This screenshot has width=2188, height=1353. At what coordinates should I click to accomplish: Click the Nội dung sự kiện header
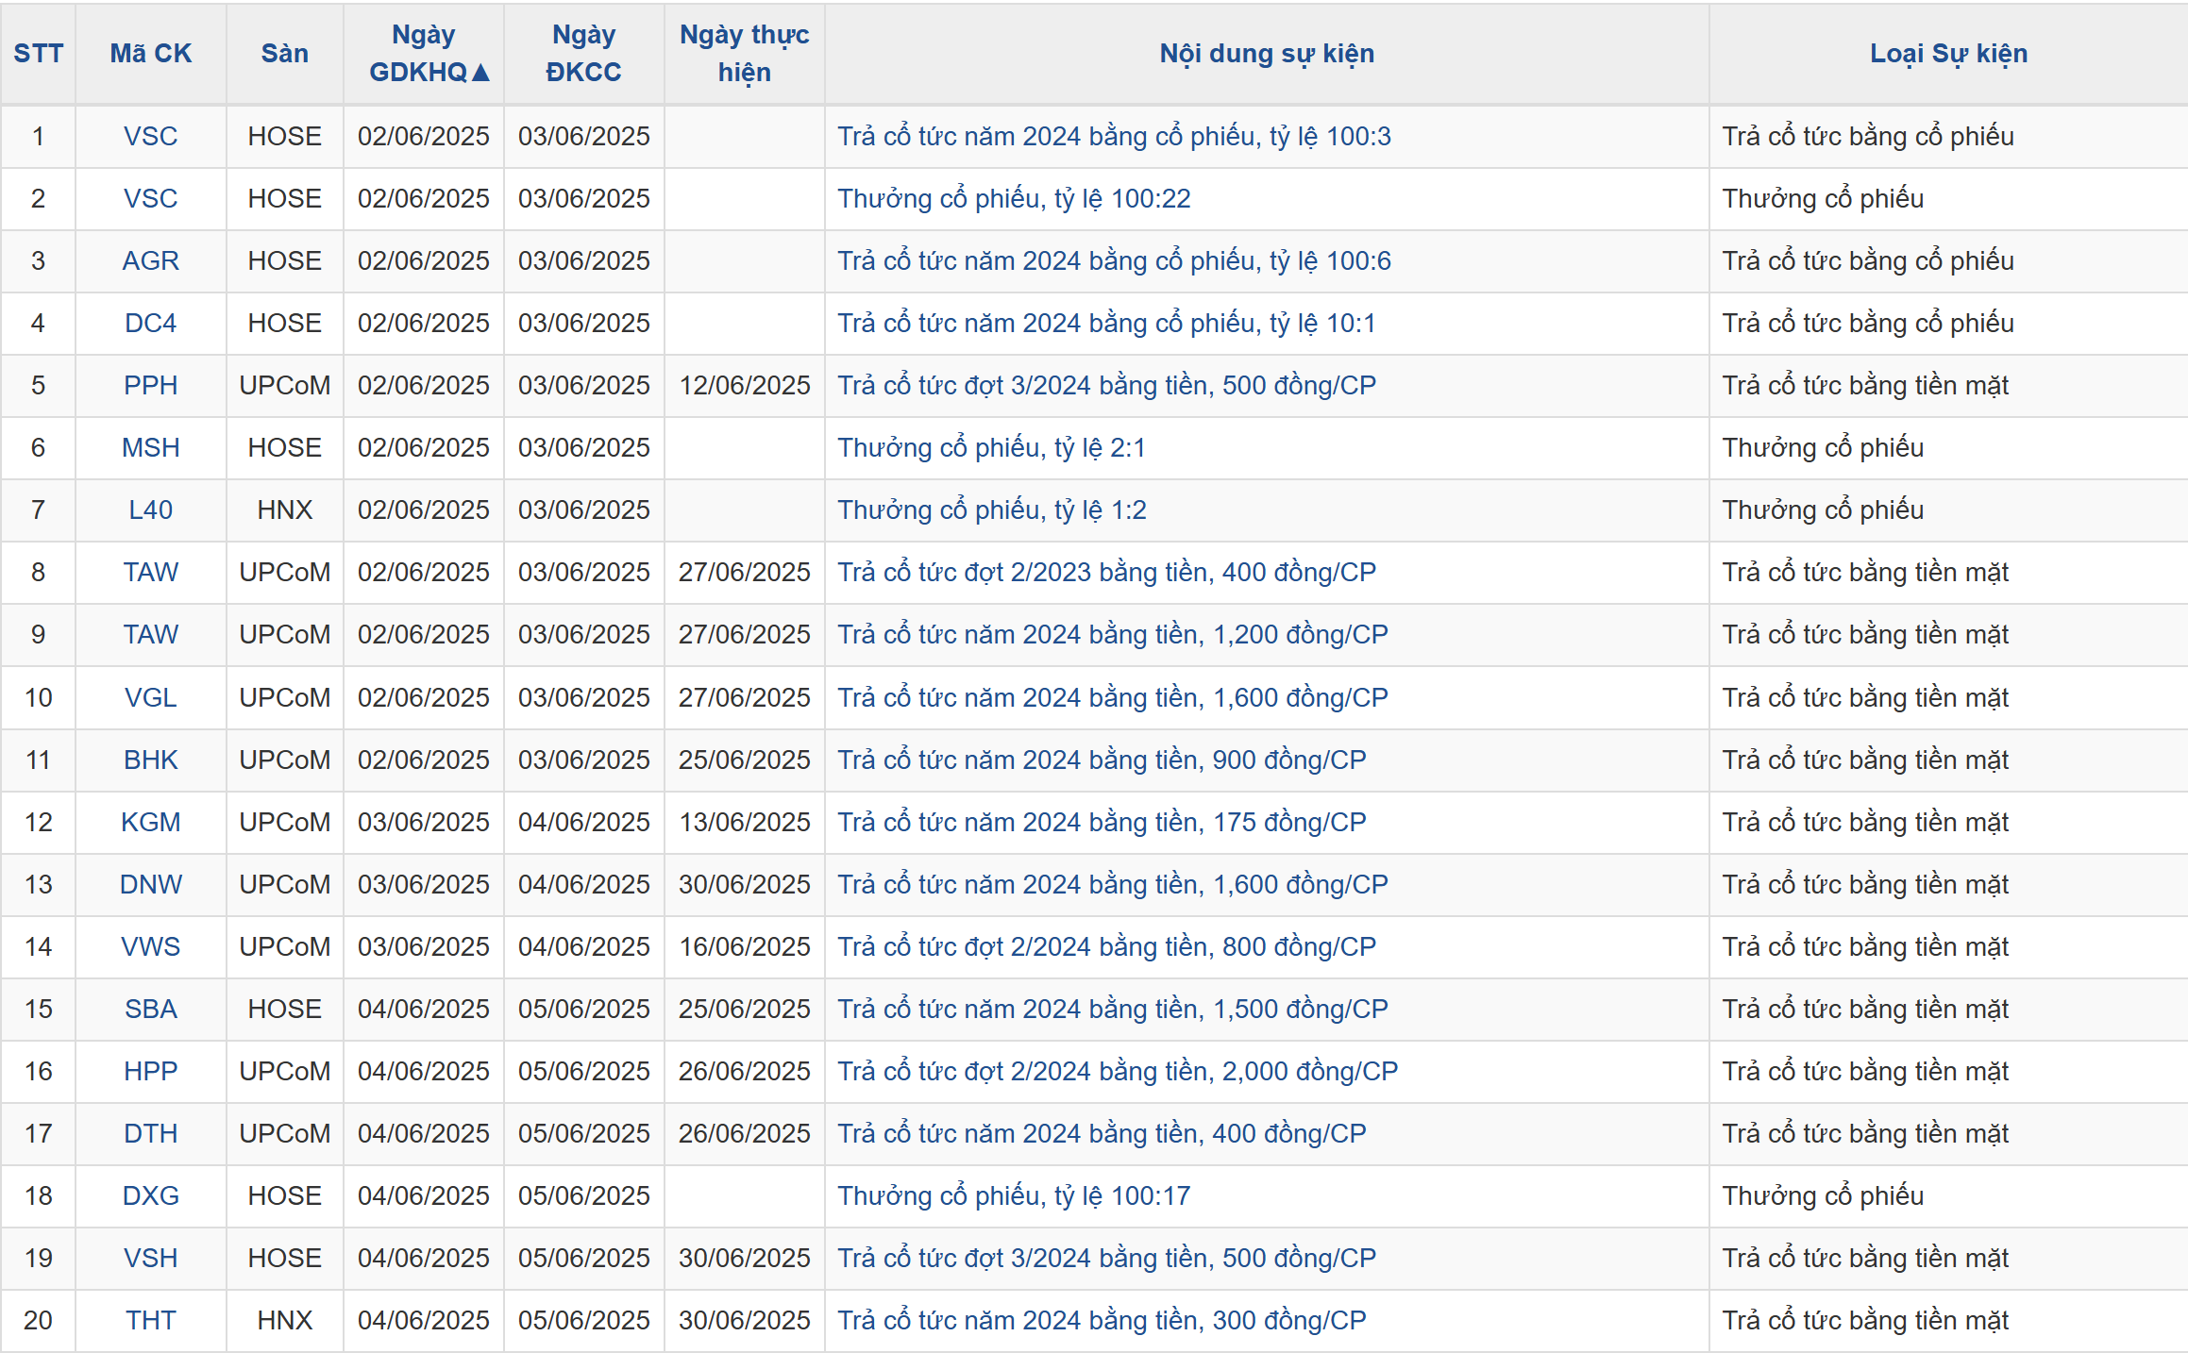pyautogui.click(x=1267, y=54)
